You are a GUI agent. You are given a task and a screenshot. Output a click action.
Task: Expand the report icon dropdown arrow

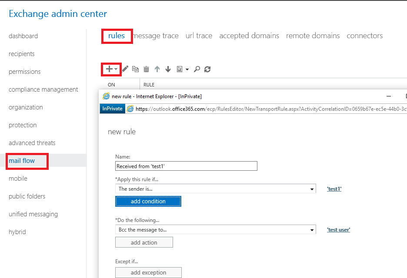pos(187,69)
